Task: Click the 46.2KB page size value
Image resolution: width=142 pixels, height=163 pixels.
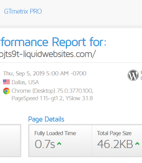Action: [x=115, y=144]
